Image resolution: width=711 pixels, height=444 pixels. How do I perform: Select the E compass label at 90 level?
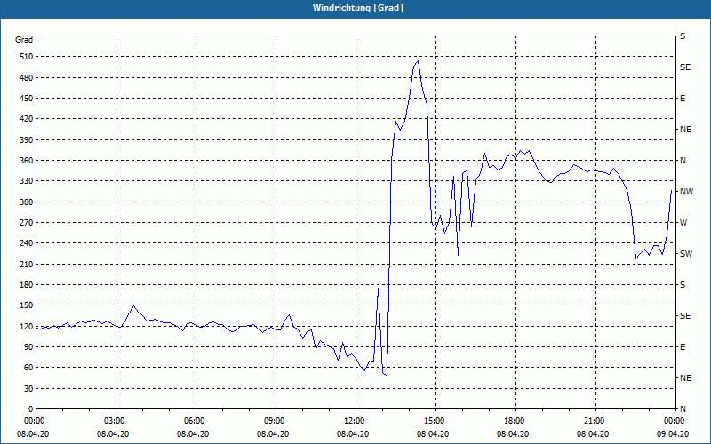683,347
